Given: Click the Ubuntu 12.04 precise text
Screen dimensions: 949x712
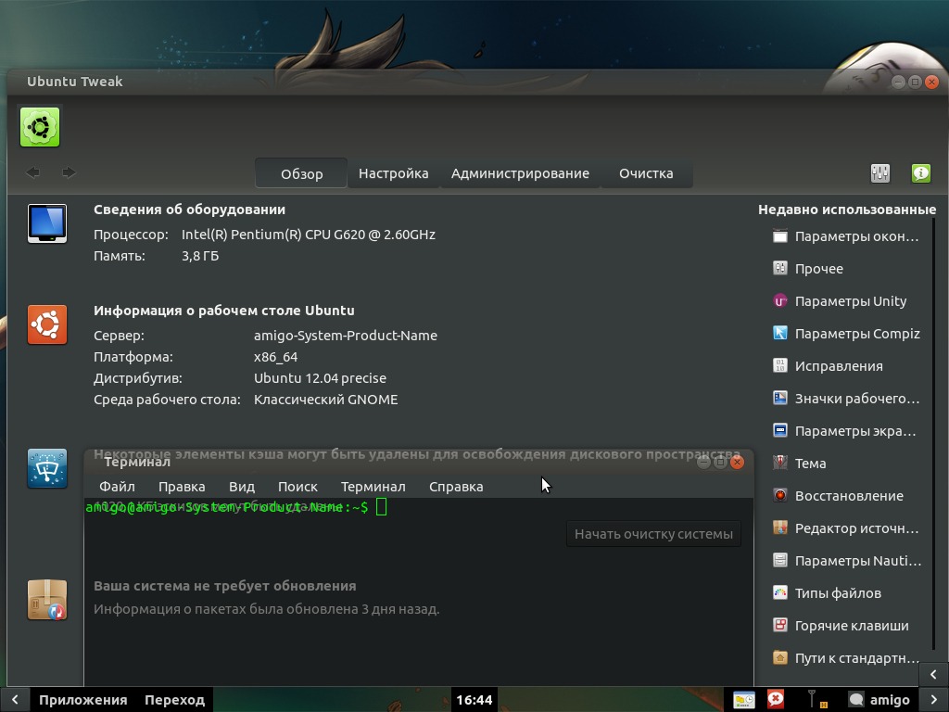Looking at the screenshot, I should pos(320,378).
